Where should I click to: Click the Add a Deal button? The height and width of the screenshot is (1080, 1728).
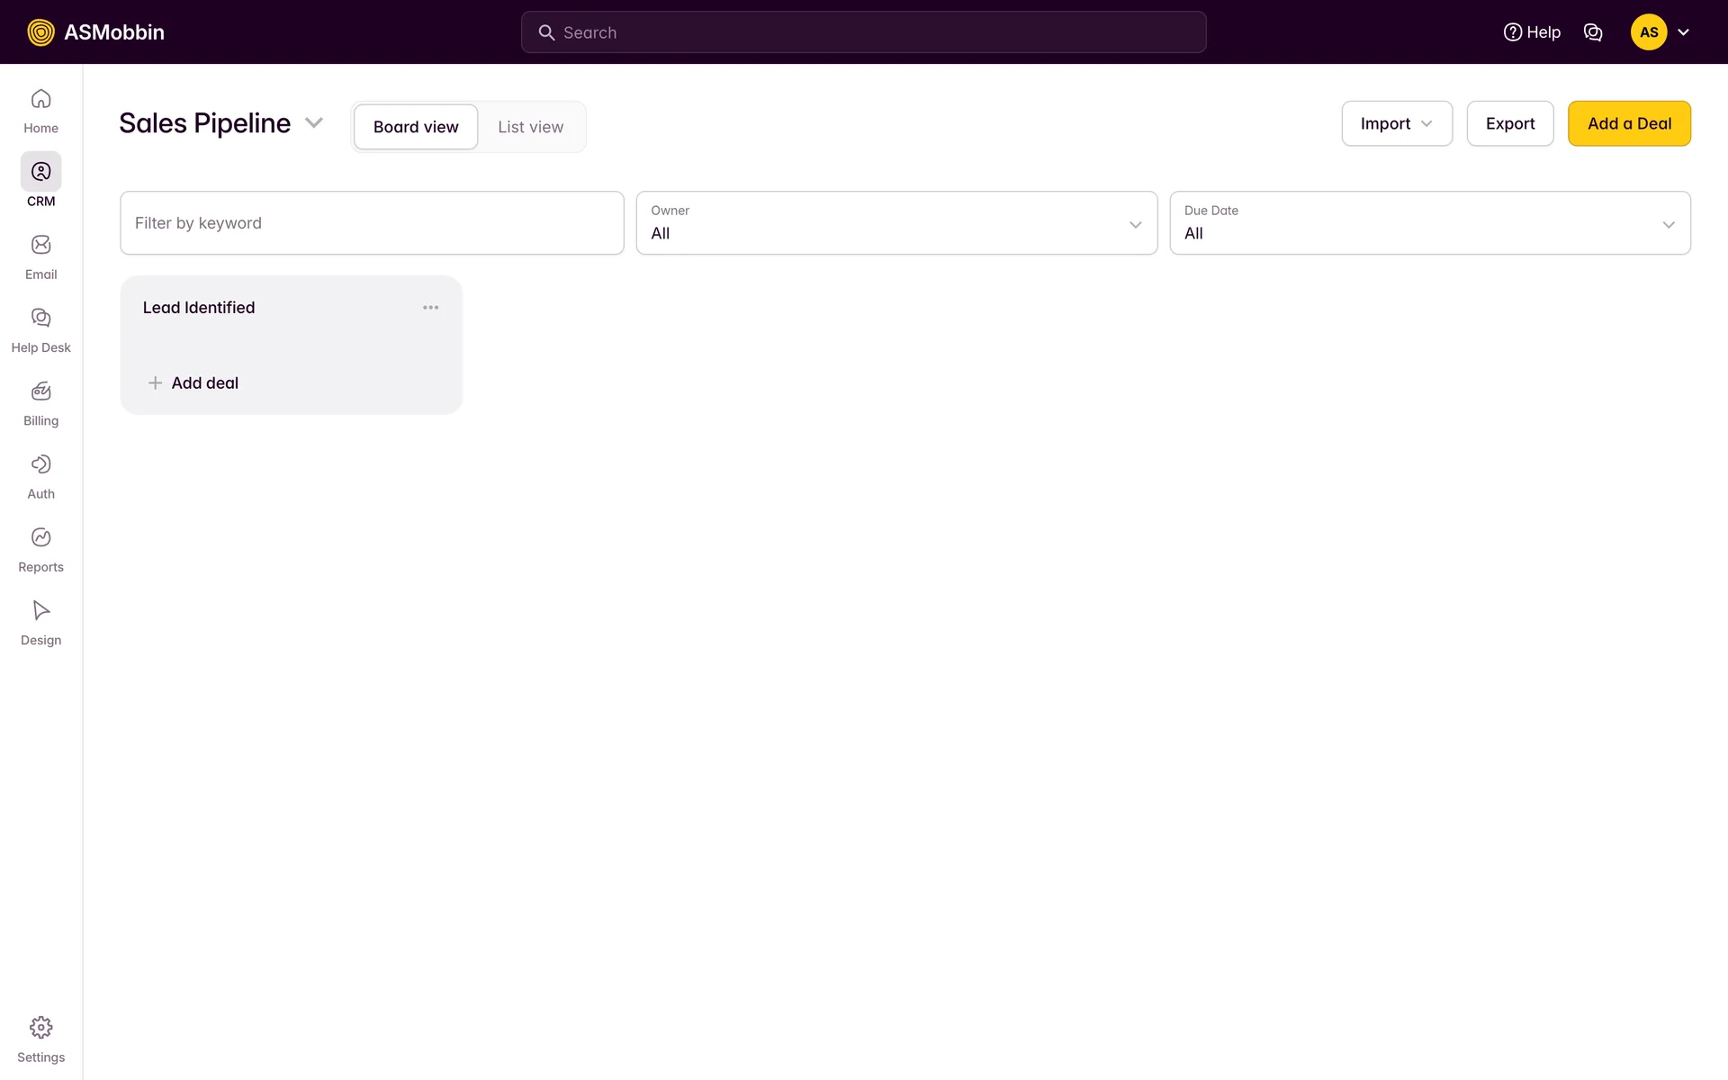(x=1628, y=124)
